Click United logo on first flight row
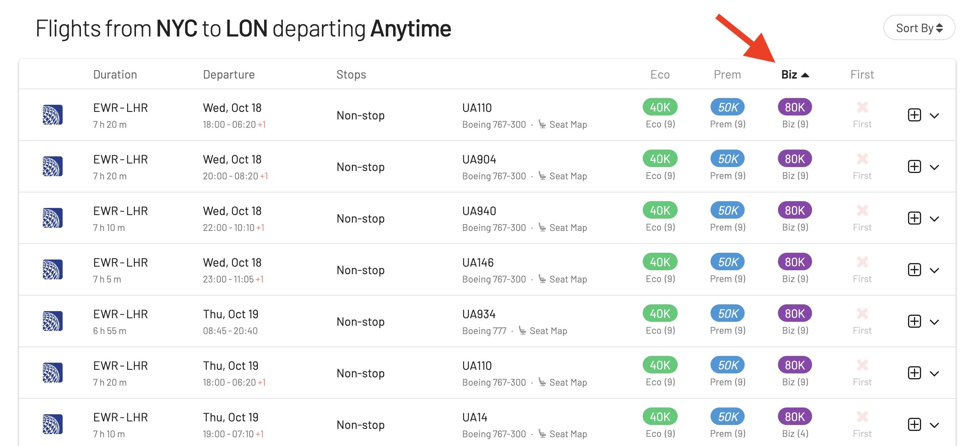Image resolution: width=977 pixels, height=446 pixels. pyautogui.click(x=53, y=115)
